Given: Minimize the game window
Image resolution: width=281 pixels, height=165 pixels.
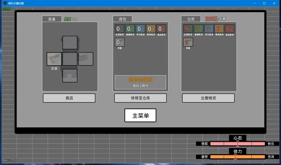Looking at the screenshot, I should point(255,3).
